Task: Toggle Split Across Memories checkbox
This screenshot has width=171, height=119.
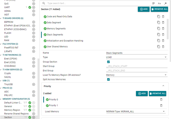Action: pyautogui.click(x=108, y=80)
